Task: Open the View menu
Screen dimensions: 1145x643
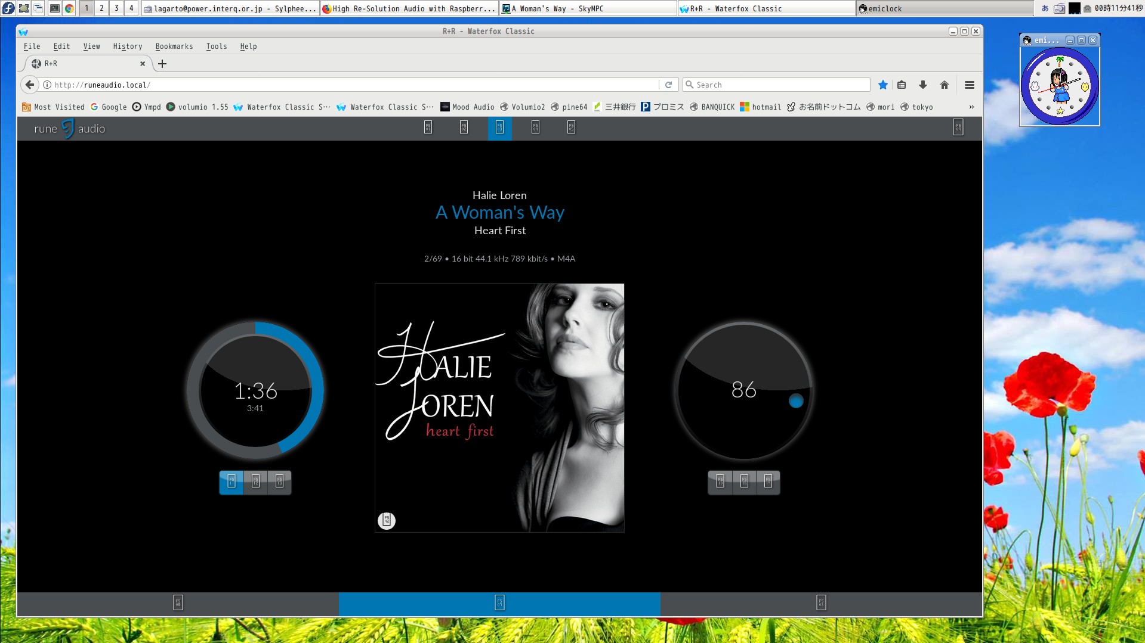Action: pyautogui.click(x=91, y=46)
